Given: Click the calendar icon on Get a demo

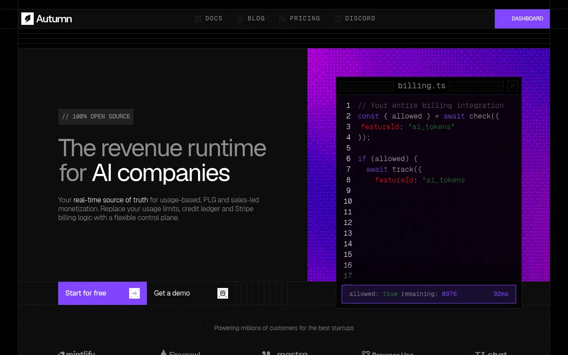Looking at the screenshot, I should click(x=223, y=293).
